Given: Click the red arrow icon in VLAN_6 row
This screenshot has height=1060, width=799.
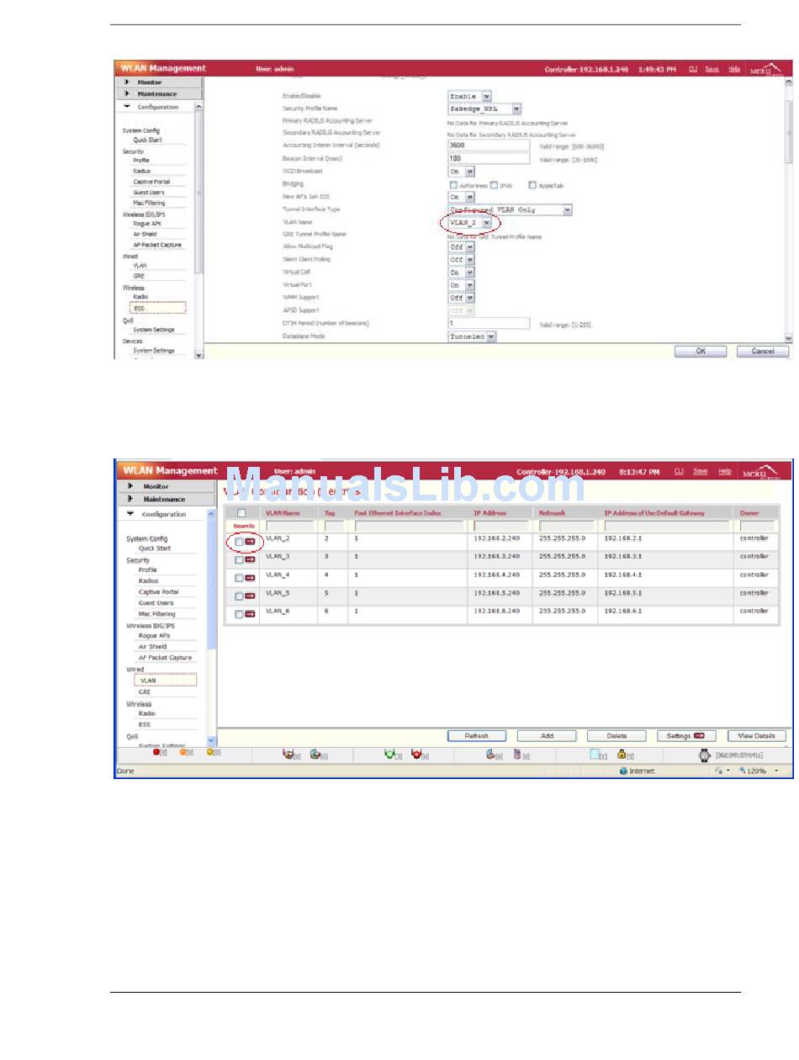Looking at the screenshot, I should tap(251, 615).
